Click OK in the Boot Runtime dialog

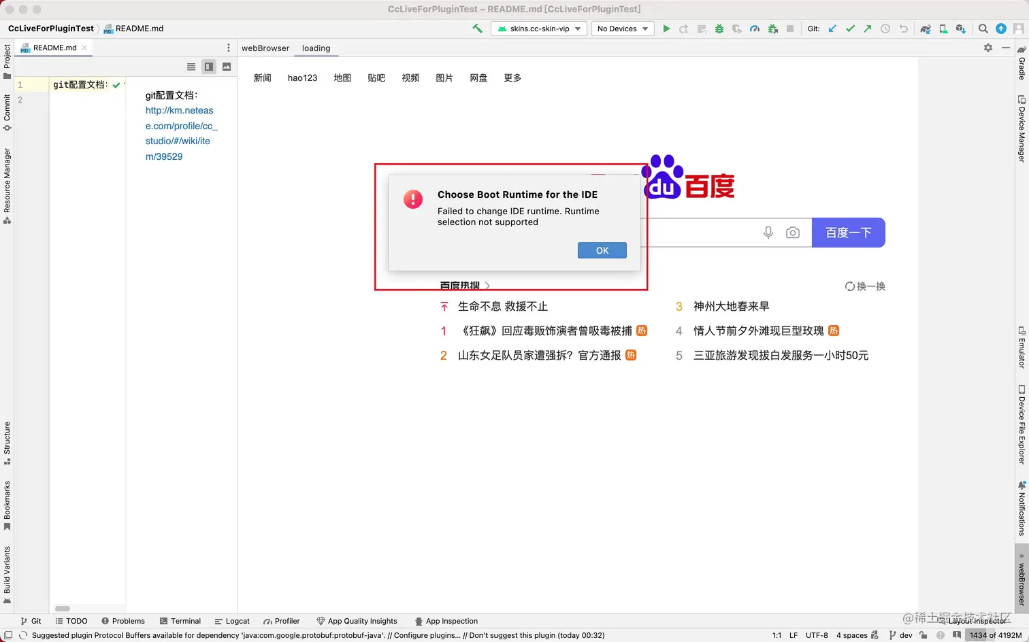[x=602, y=250]
